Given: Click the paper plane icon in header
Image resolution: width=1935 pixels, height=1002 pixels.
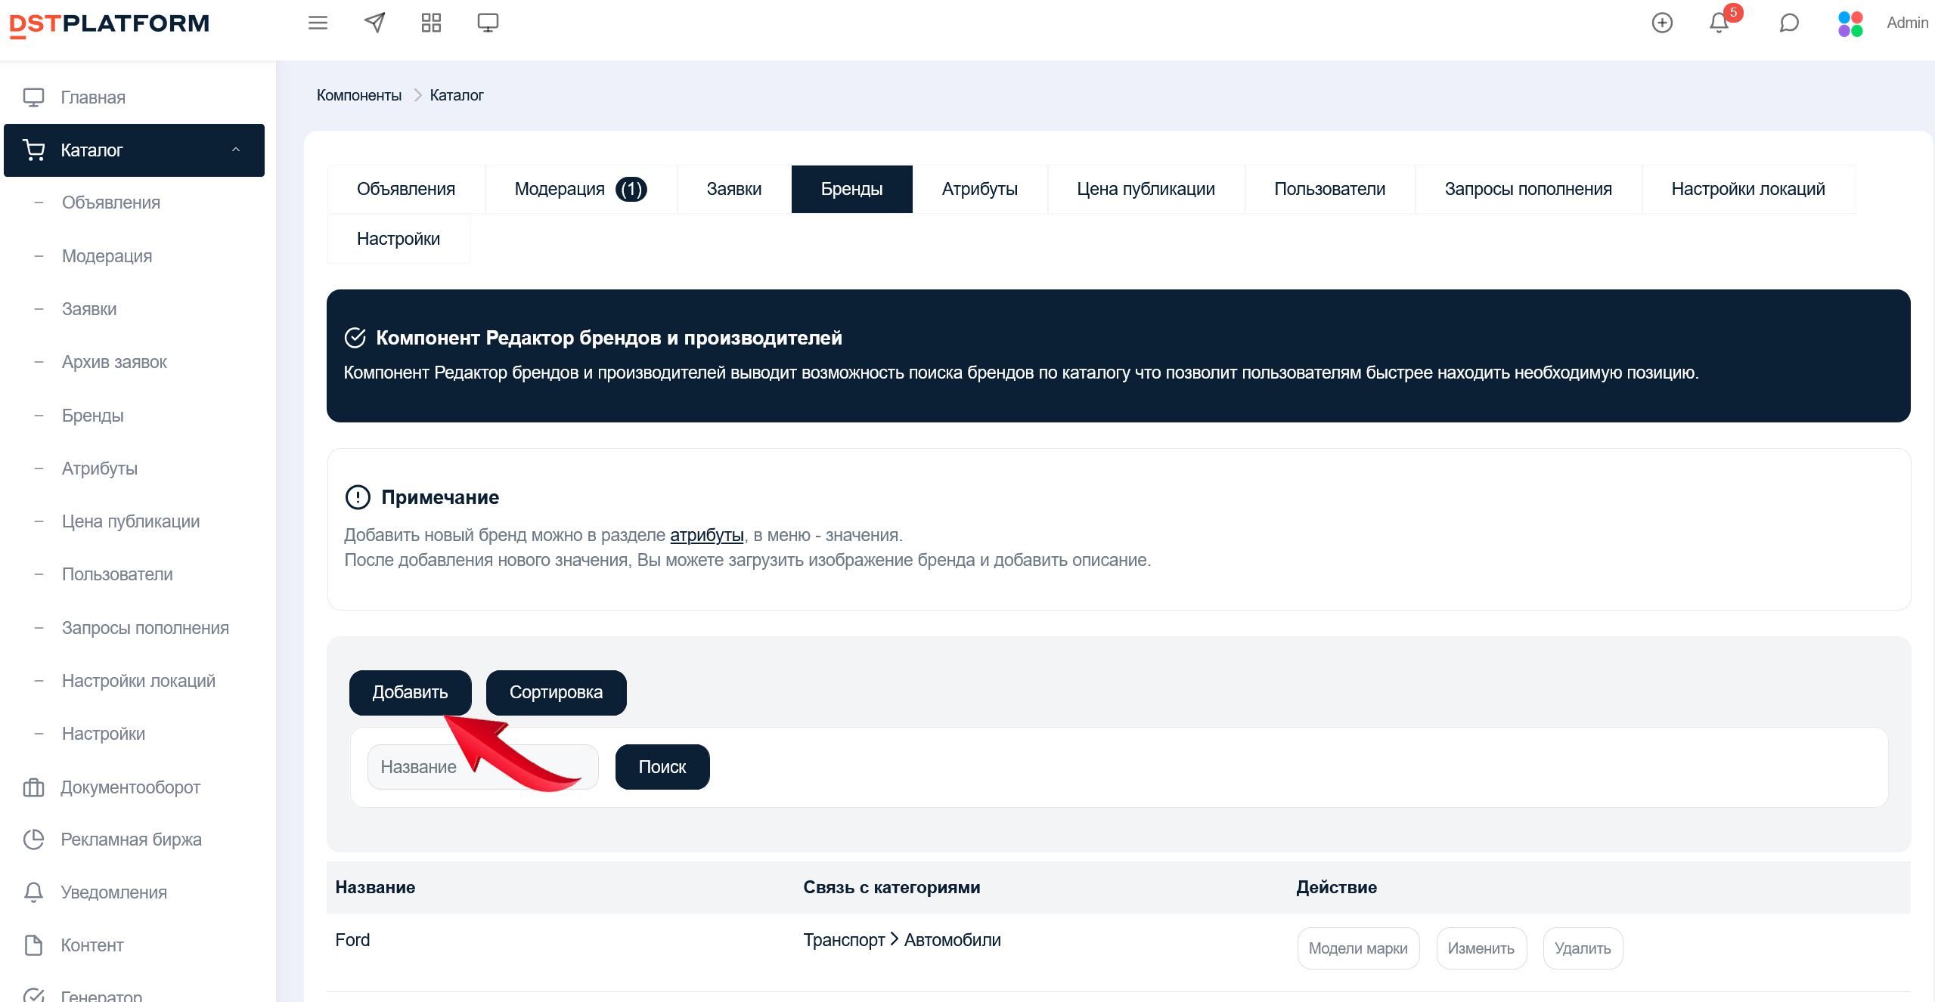Looking at the screenshot, I should (374, 23).
